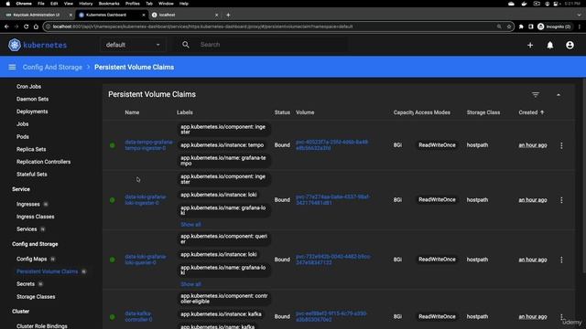586x329 pixels.
Task: Click the plus create resource icon
Action: click(x=530, y=45)
